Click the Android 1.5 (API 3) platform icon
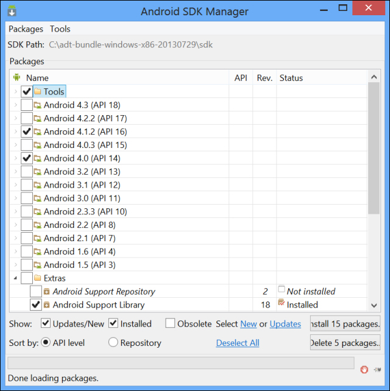Viewport: 390px width, 391px height. [x=38, y=265]
